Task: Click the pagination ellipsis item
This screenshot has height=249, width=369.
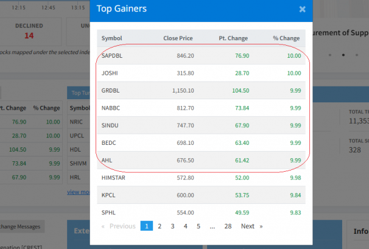Action: tap(212, 226)
